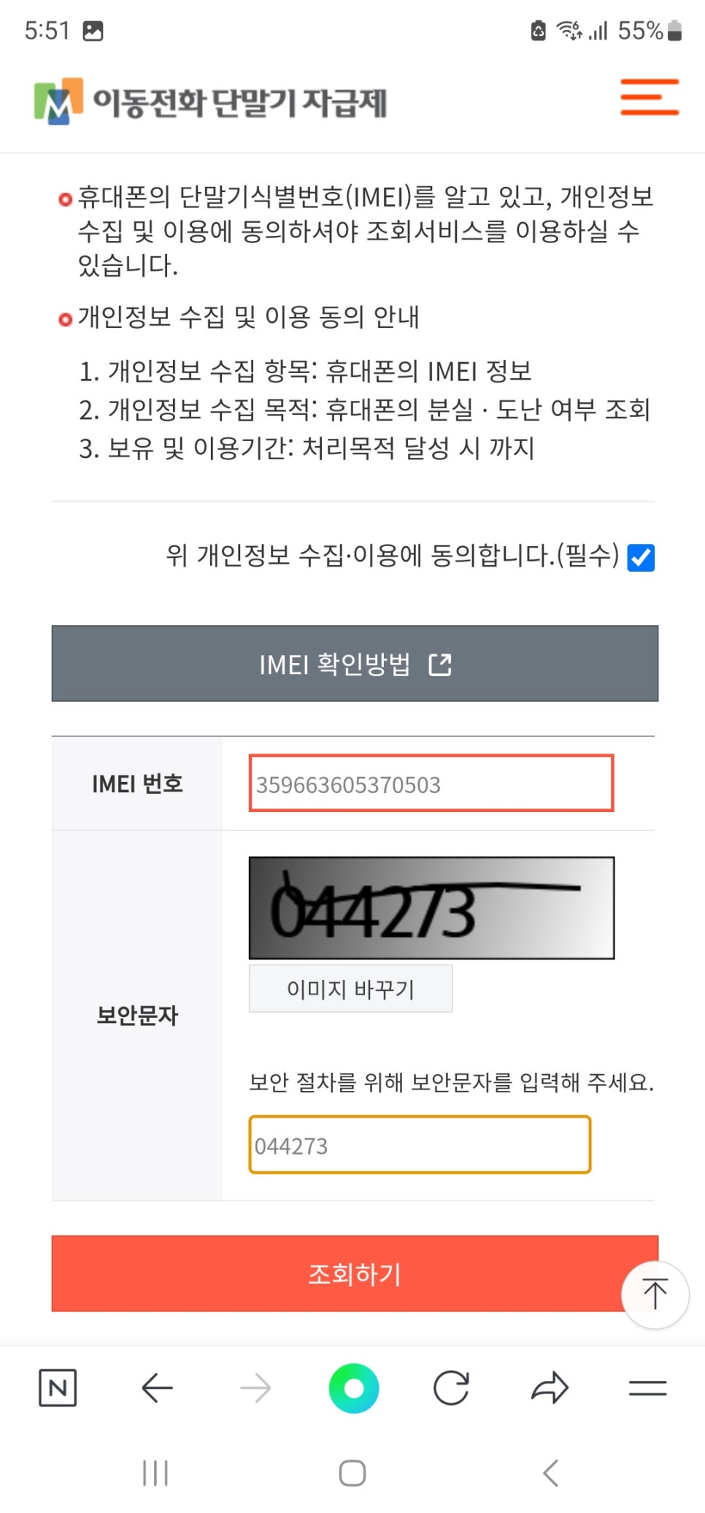Reload the page with refresh icon
Viewport: 705px width, 1513px height.
point(451,1387)
